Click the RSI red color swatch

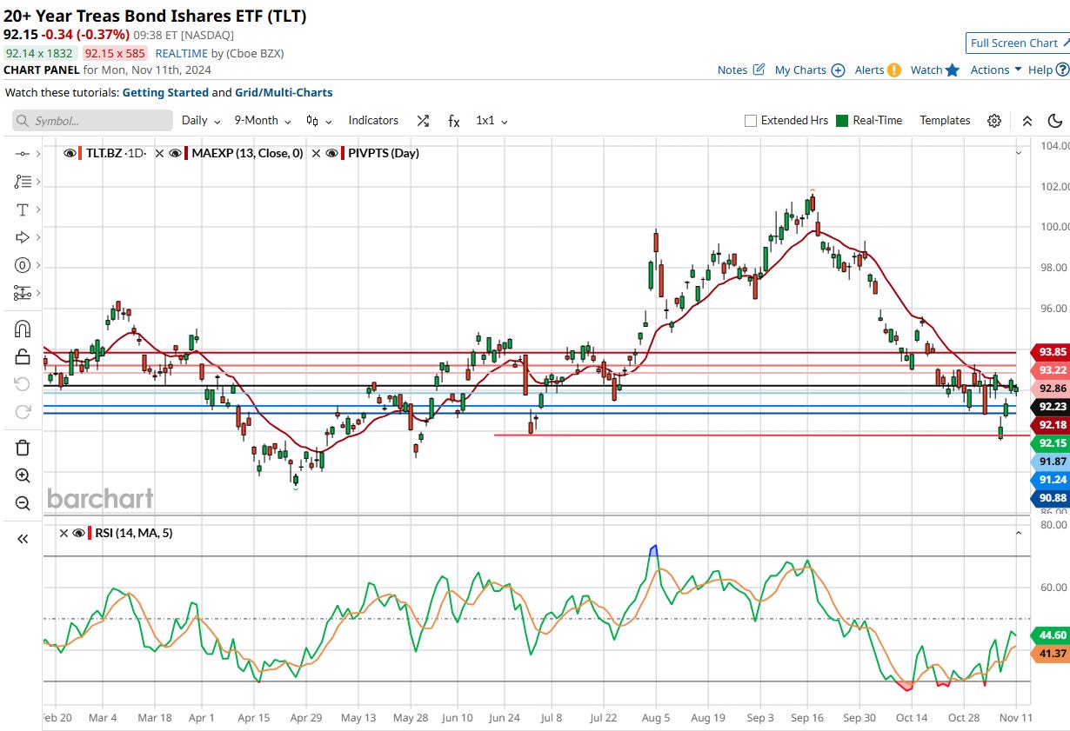click(91, 533)
